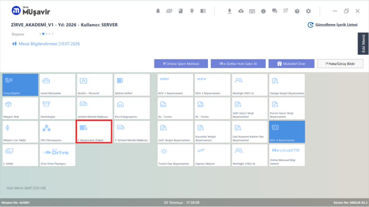The image size is (369, 207).
Task: Open settings gear icon
Action: pyautogui.click(x=308, y=11)
